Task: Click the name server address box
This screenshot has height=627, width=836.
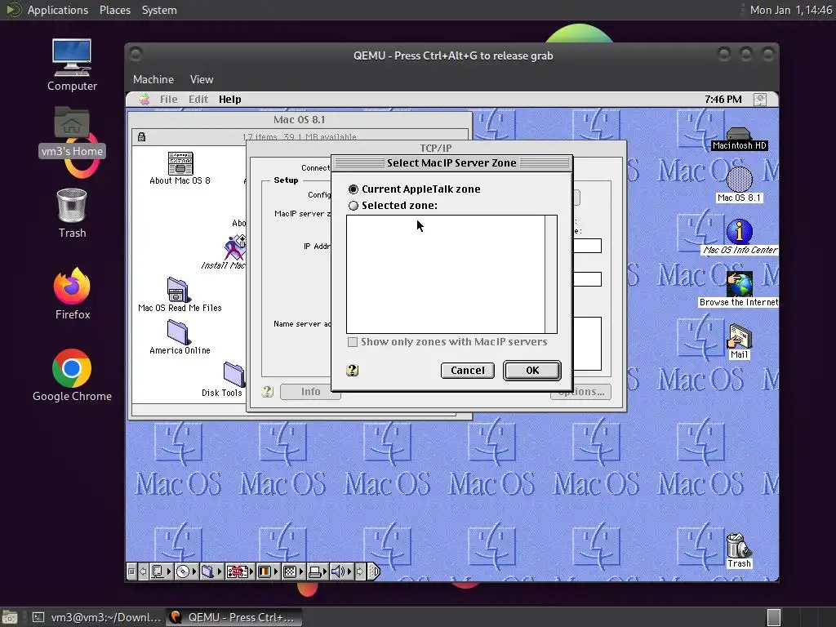Action: 587,344
